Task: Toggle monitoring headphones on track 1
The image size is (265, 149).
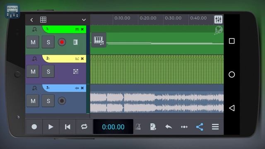Action: [34, 29]
